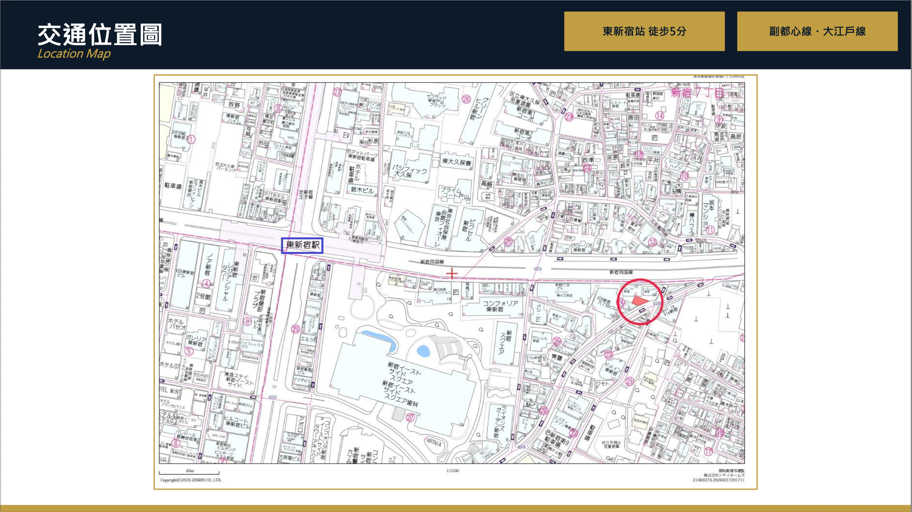
Task: Click the ARTNIA label on the map
Action: [x=434, y=443]
